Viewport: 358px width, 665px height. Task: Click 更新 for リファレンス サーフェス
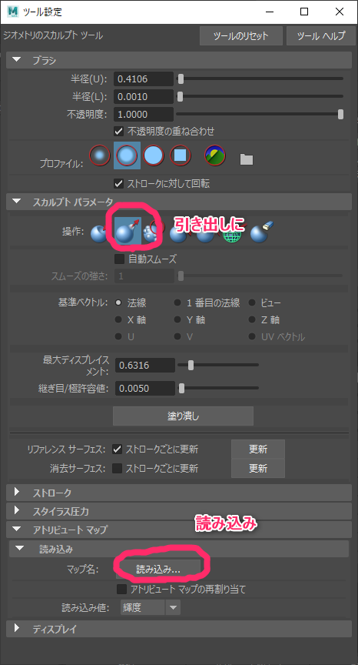[258, 449]
